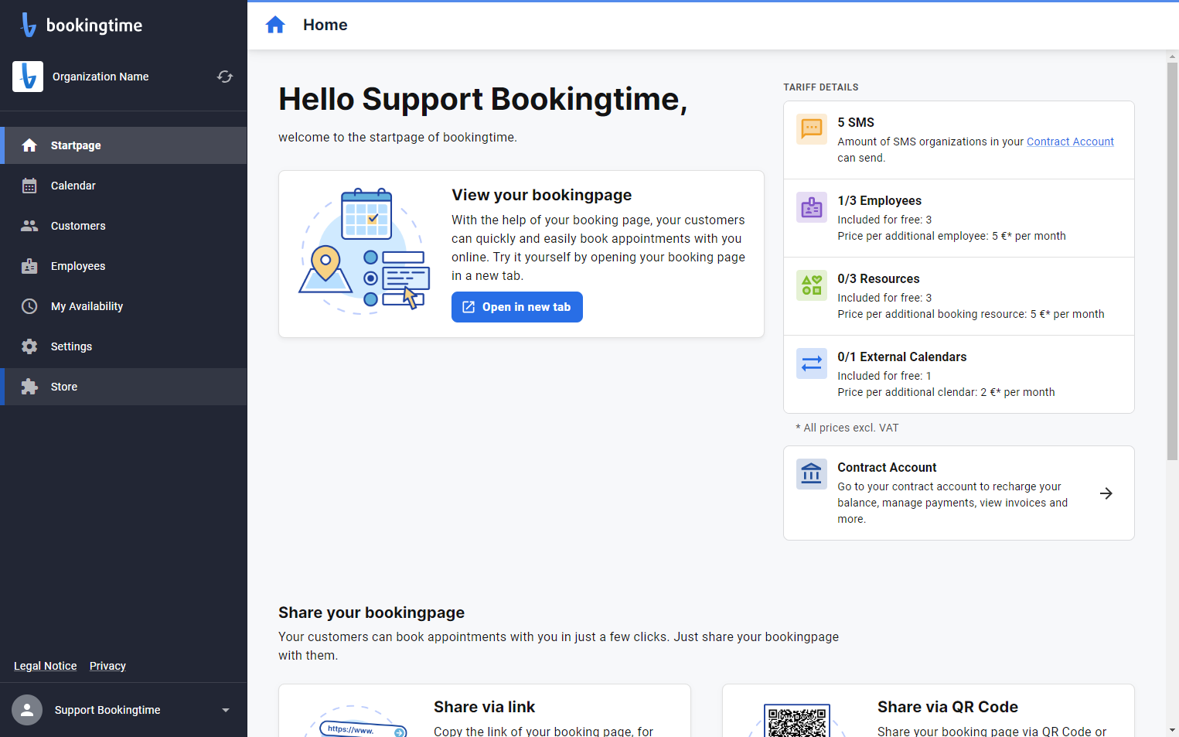Click the page vertical scrollbar thumb
This screenshot has height=737, width=1179.
(x=1172, y=261)
